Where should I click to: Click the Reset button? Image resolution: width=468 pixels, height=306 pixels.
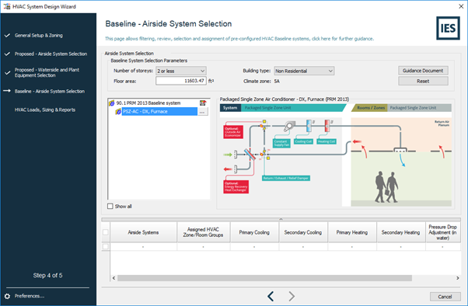click(x=423, y=81)
